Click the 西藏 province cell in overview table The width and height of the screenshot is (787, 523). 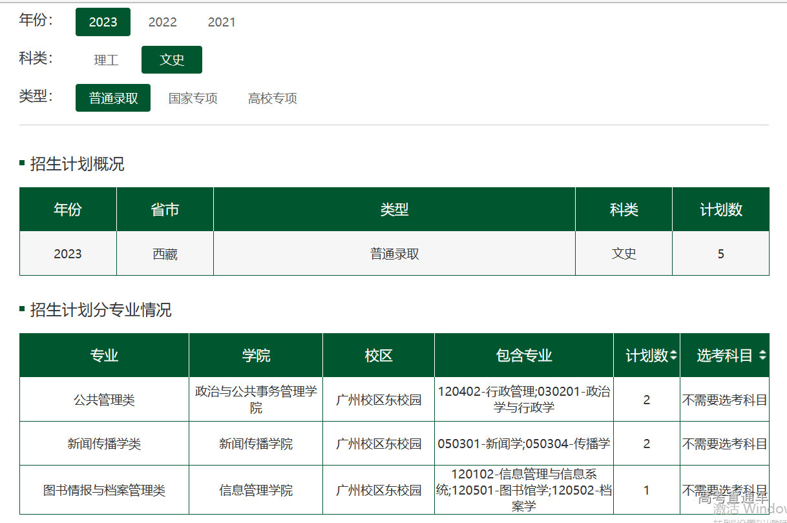165,254
